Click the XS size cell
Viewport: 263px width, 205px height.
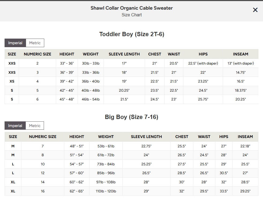tap(12, 81)
